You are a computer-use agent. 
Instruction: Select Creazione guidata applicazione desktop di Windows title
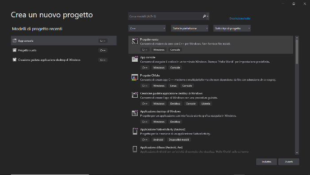click(171, 93)
